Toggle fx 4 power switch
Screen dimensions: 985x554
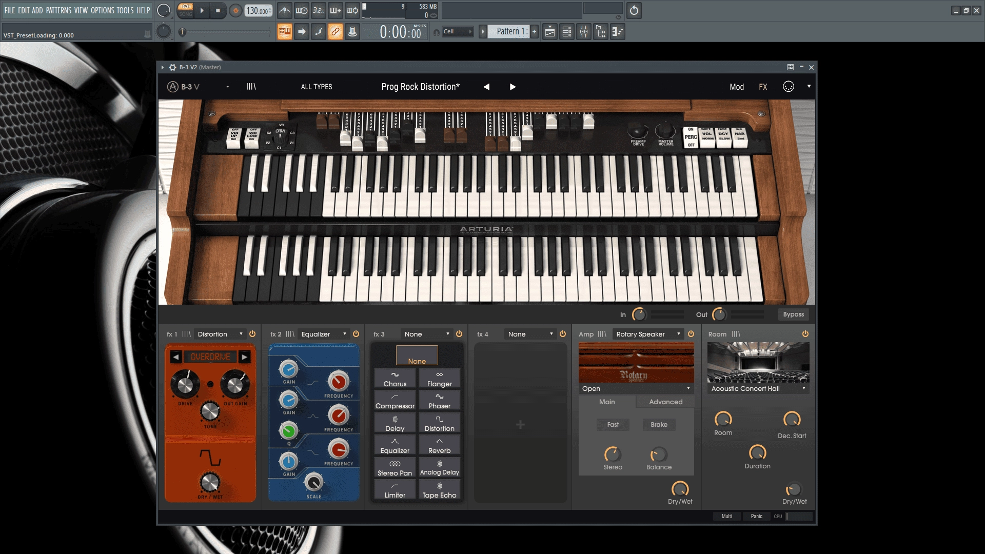[563, 334]
